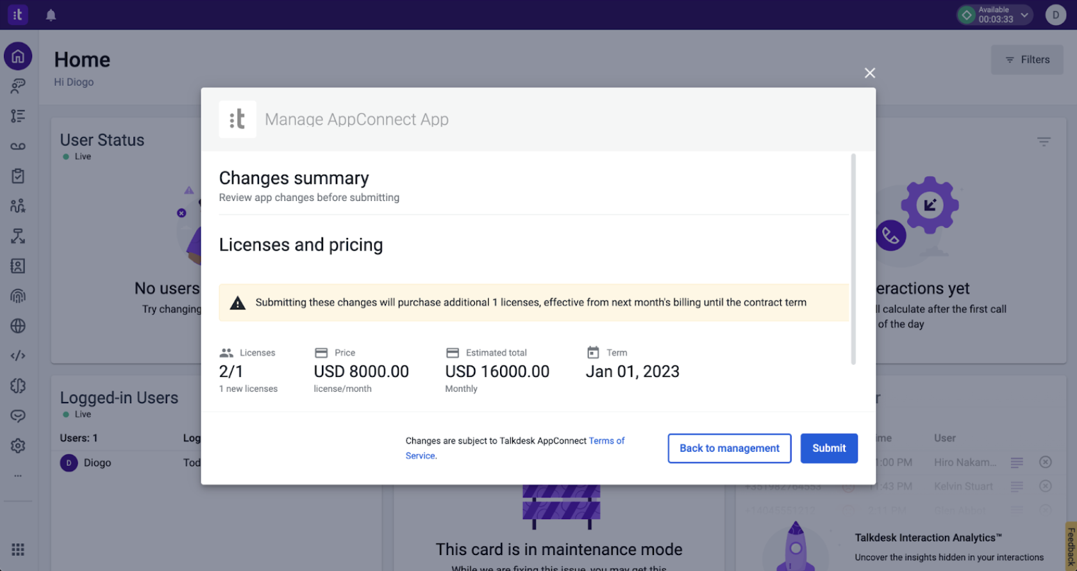Open the flow routing sidebar icon

[18, 236]
